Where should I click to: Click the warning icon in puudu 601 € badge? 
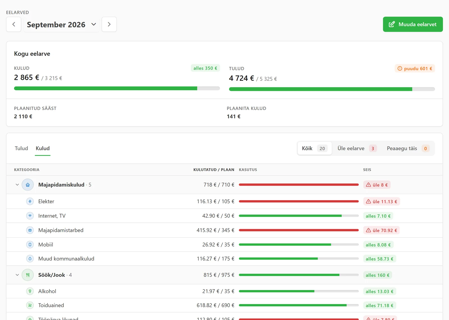tap(400, 68)
